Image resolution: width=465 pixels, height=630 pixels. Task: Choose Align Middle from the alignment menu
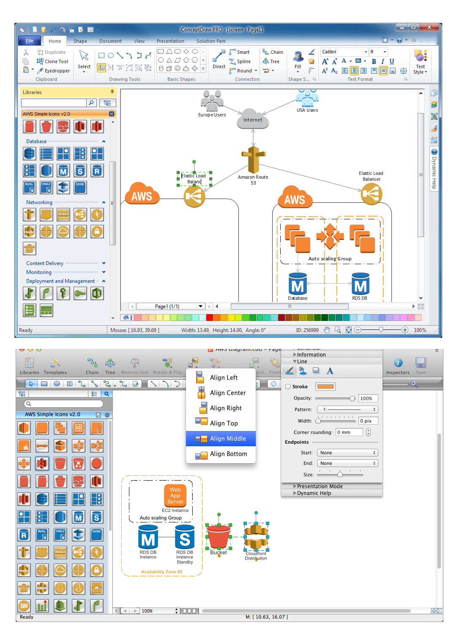click(221, 439)
